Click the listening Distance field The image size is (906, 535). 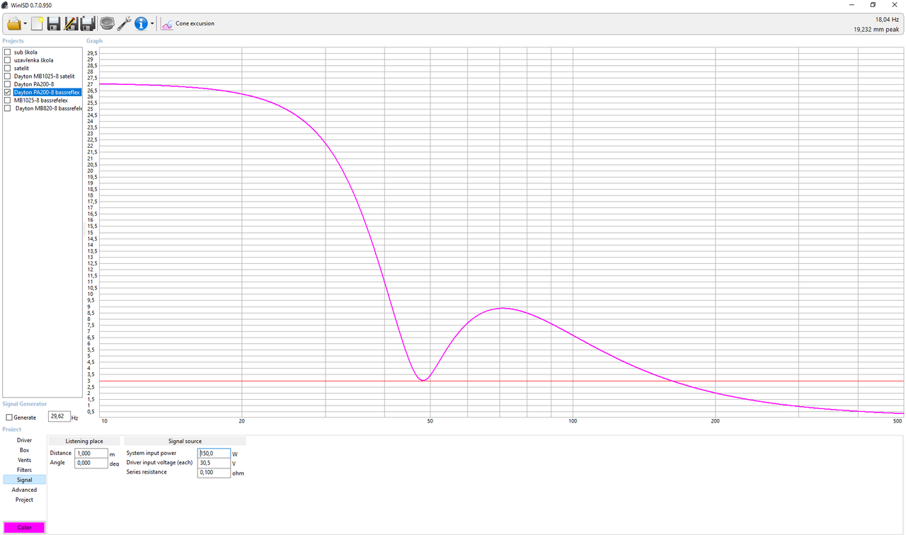(x=91, y=453)
